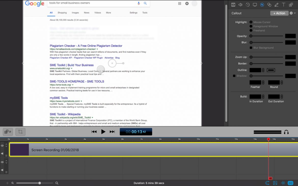This screenshot has height=186, width=298.
Task: Toggle the media library panel button below the canvas
Action: pos(8,132)
